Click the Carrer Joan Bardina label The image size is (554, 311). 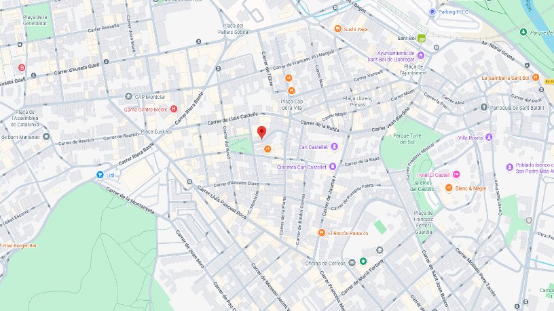pyautogui.click(x=390, y=119)
